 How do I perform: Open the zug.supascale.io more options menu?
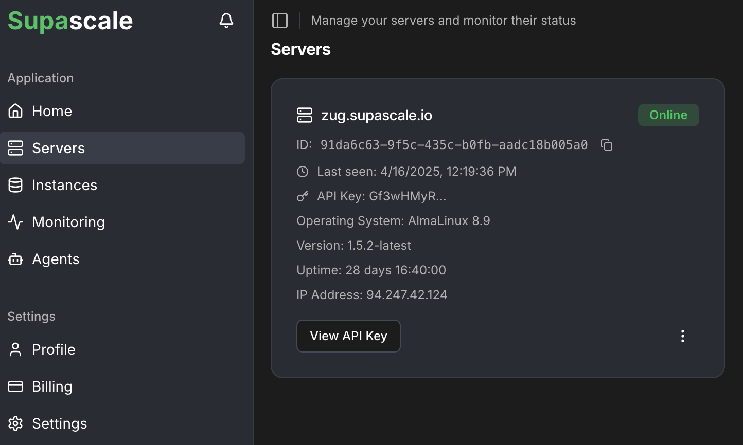pyautogui.click(x=682, y=336)
